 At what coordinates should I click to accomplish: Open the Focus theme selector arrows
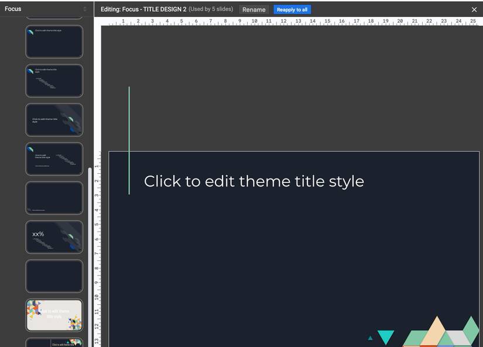click(x=85, y=9)
